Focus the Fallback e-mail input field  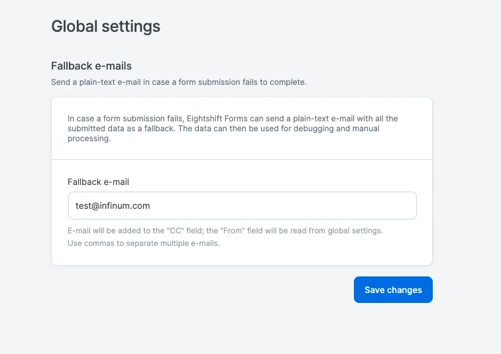(x=242, y=206)
